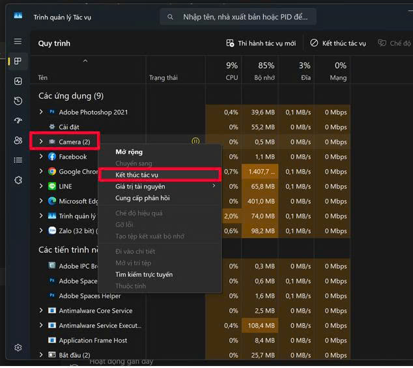Screen dimensions: 413x368
Task: Click the Các ứng dụng (9) group heading
Action: click(x=71, y=96)
